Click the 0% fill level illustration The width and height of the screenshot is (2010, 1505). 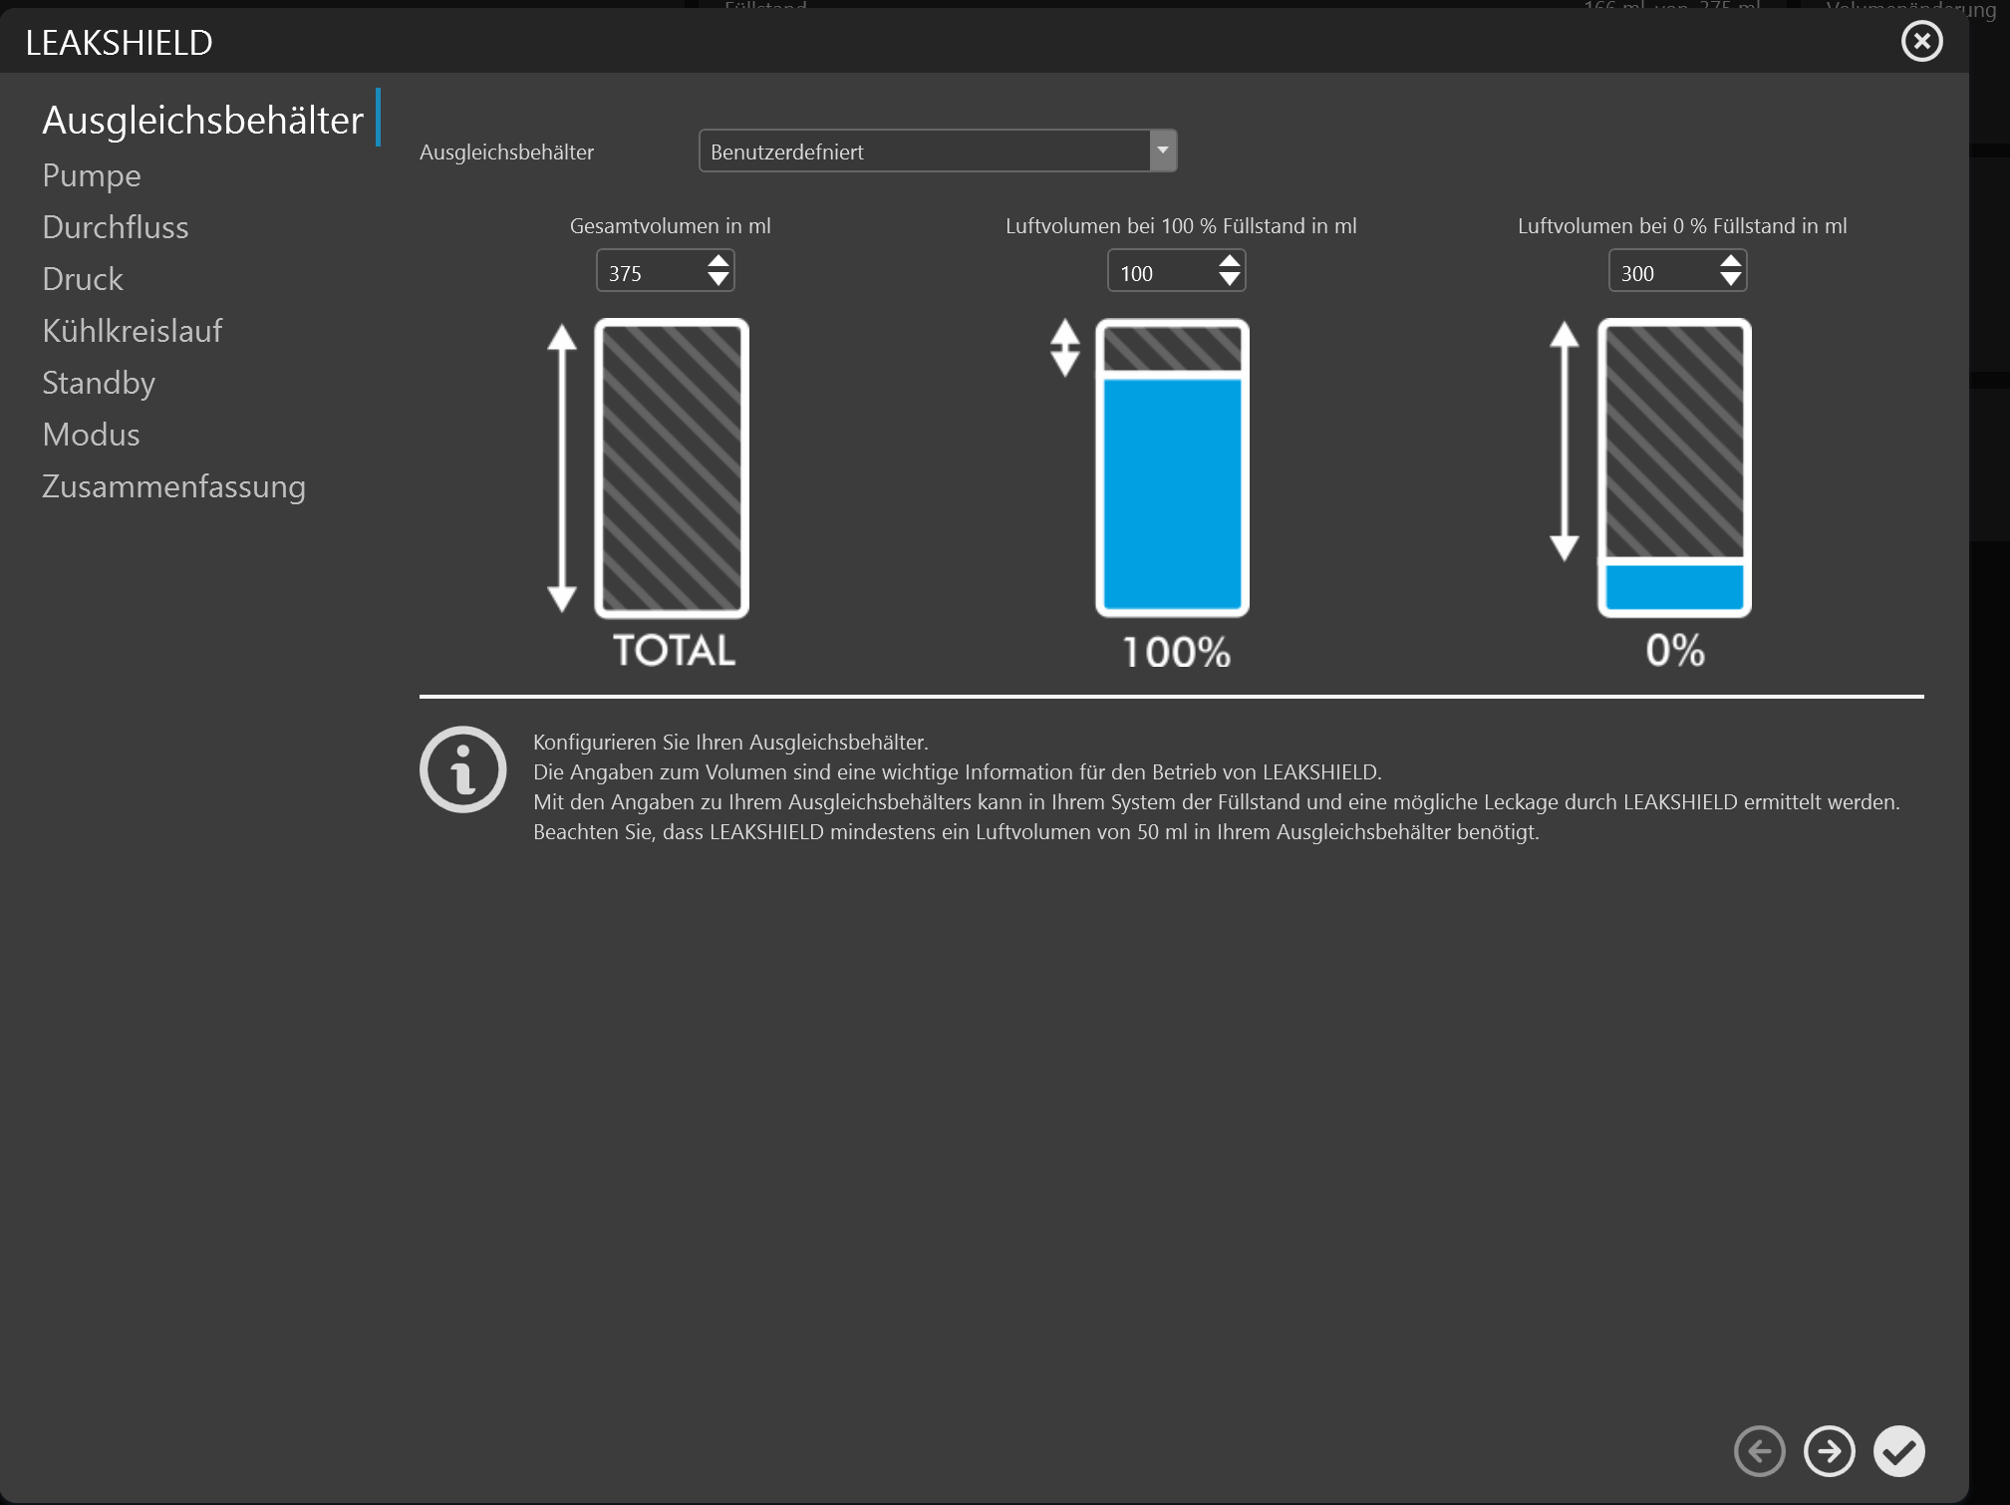point(1674,468)
